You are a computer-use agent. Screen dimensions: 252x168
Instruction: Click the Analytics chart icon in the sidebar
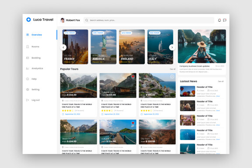point(28,69)
